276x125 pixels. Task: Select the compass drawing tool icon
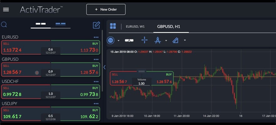(x=158, y=40)
